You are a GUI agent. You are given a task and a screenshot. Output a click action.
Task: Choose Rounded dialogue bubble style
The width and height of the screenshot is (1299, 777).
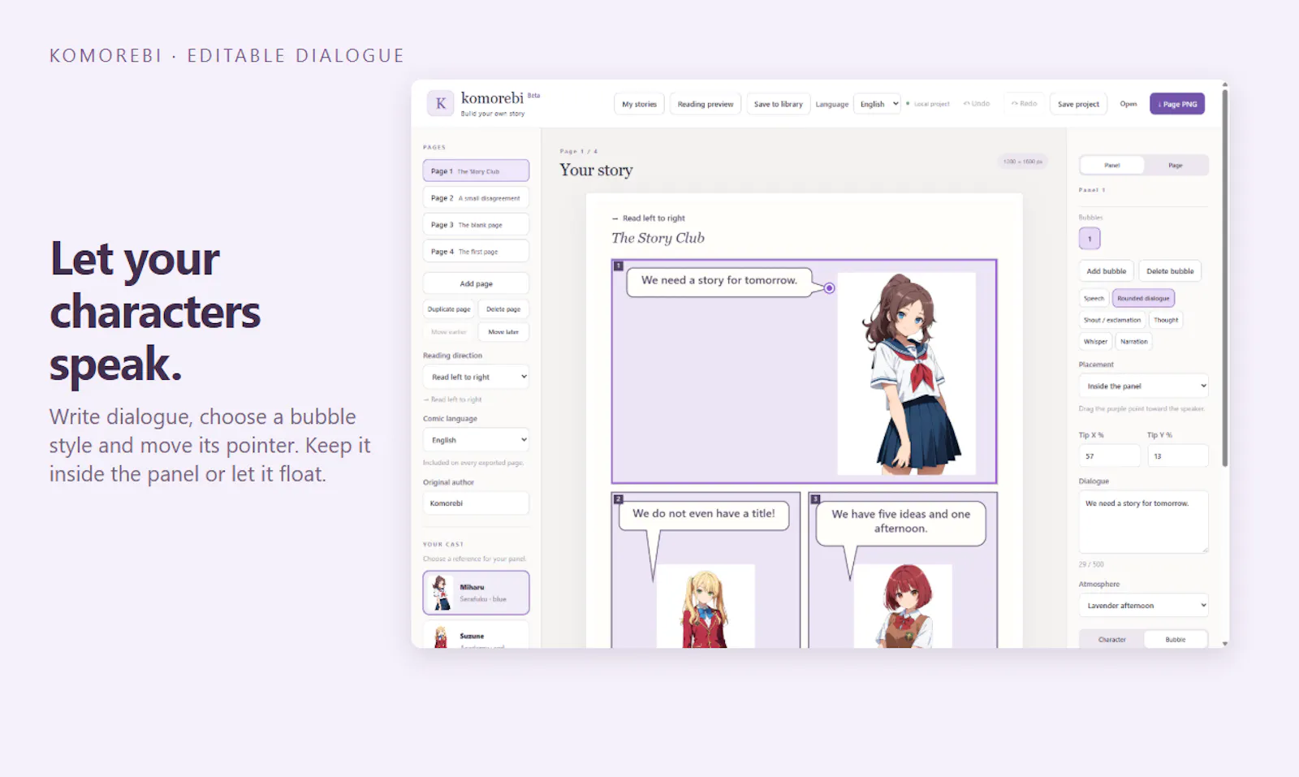pos(1143,298)
